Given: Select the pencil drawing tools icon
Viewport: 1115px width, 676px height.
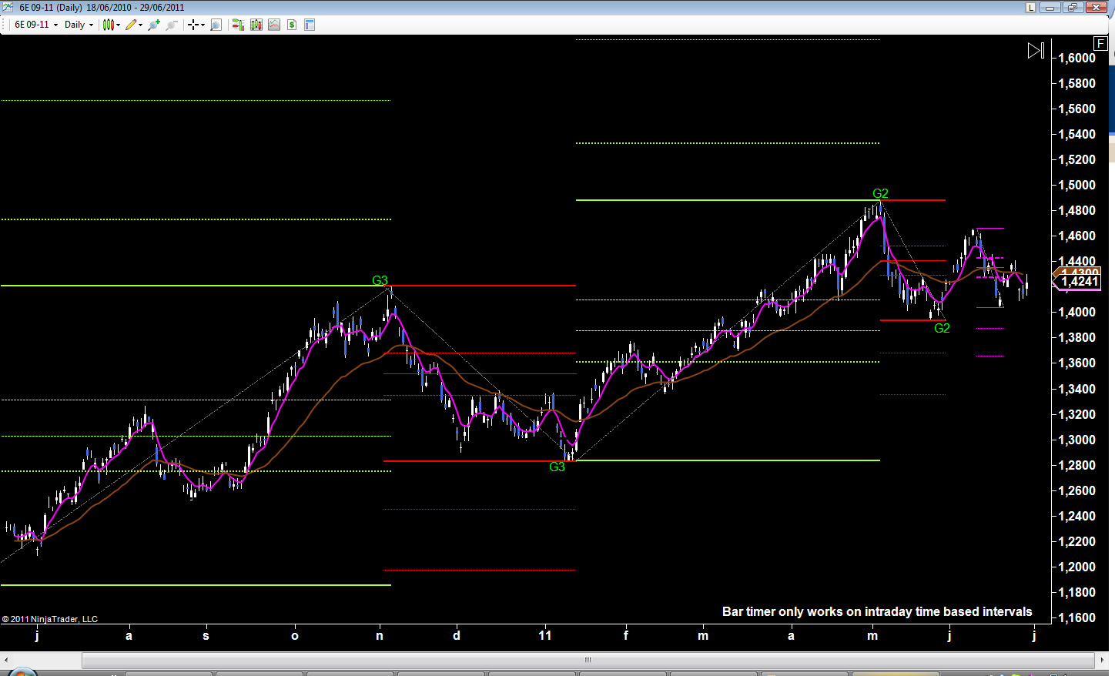Looking at the screenshot, I should coord(131,25).
